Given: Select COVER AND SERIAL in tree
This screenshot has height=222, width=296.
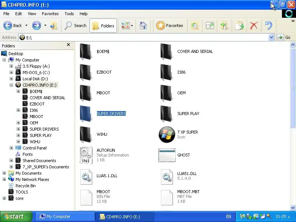Looking at the screenshot, I should [x=47, y=98].
